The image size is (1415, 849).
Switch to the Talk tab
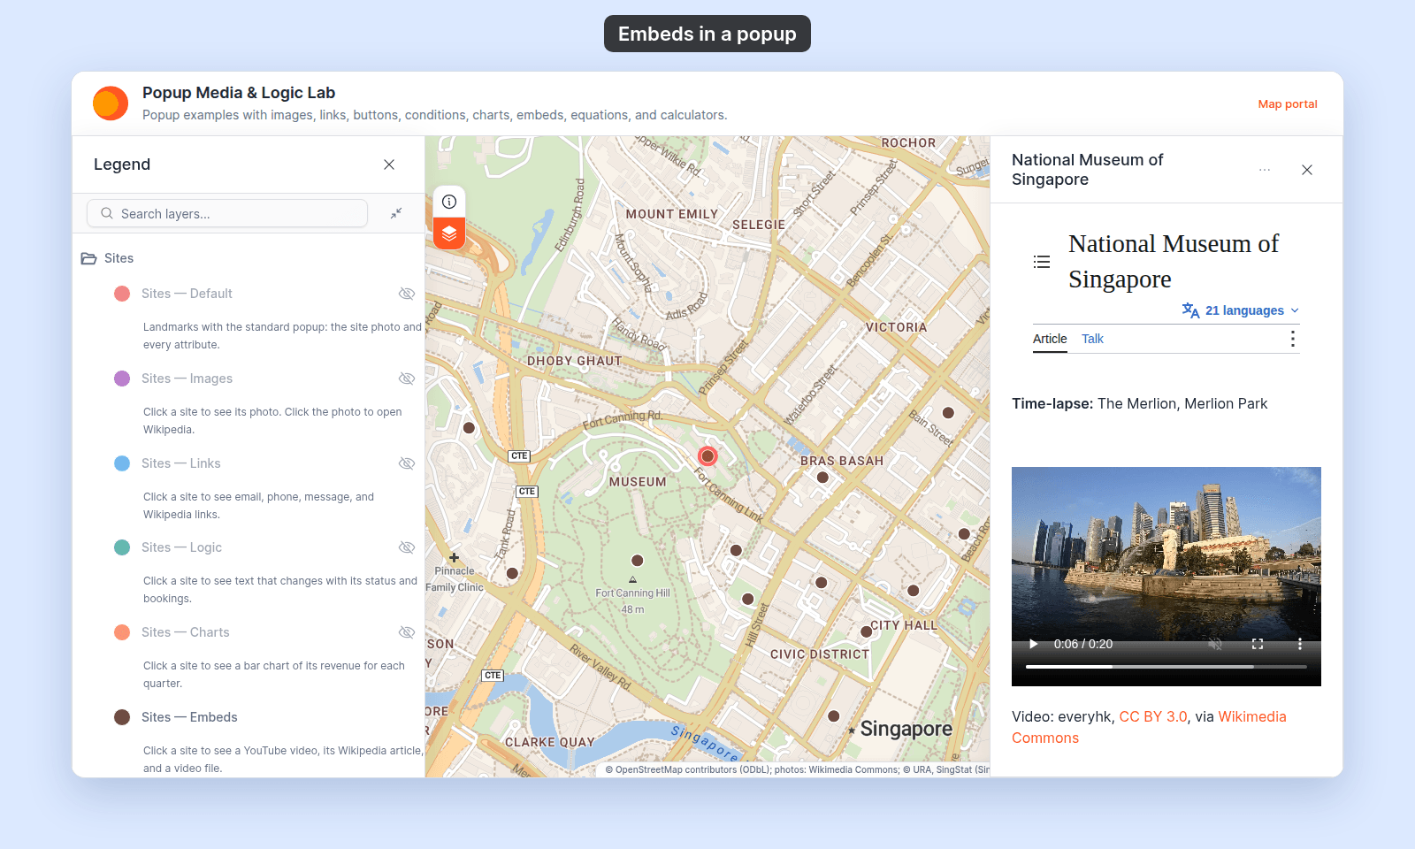click(x=1092, y=339)
